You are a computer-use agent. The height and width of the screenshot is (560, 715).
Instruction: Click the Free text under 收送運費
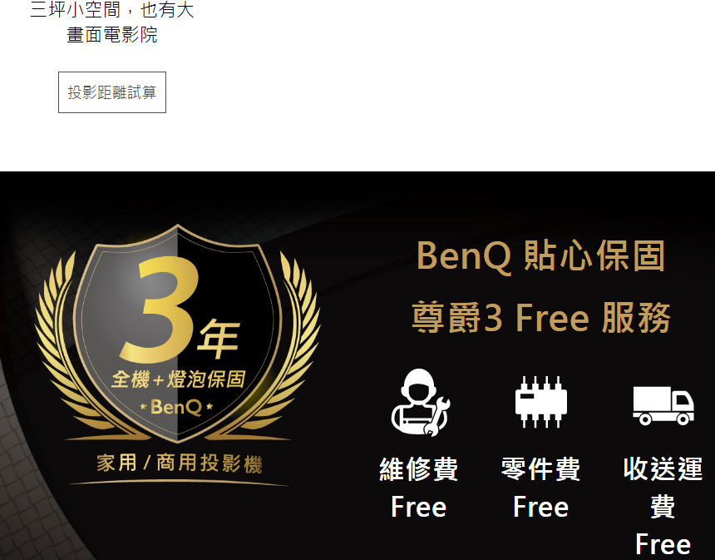(x=663, y=544)
